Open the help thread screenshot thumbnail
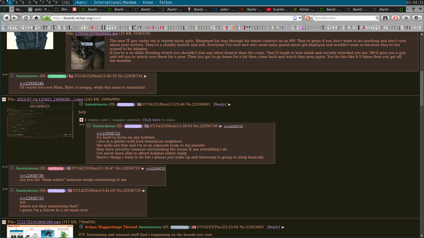Image resolution: width=424 pixels, height=238 pixels. 40,120
